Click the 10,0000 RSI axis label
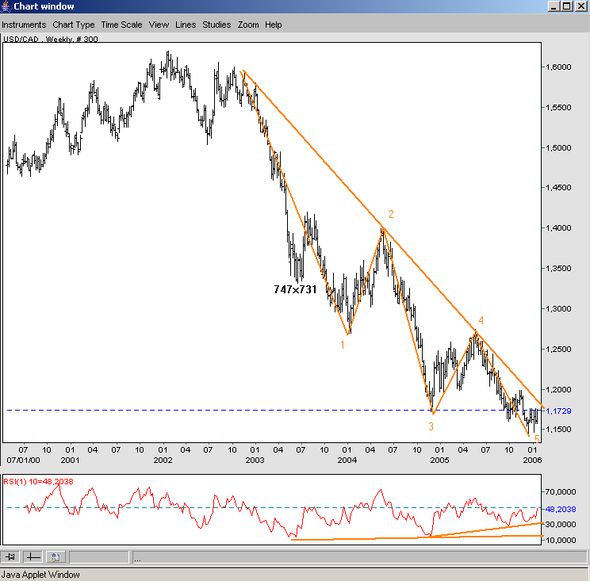Viewport: 590px width, 581px height. pos(561,540)
